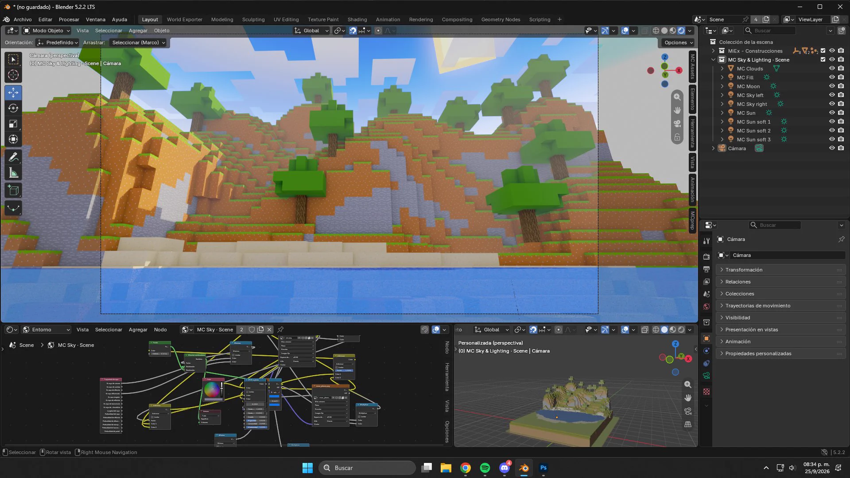Open the Archivo menu
The width and height of the screenshot is (850, 478).
tap(23, 19)
